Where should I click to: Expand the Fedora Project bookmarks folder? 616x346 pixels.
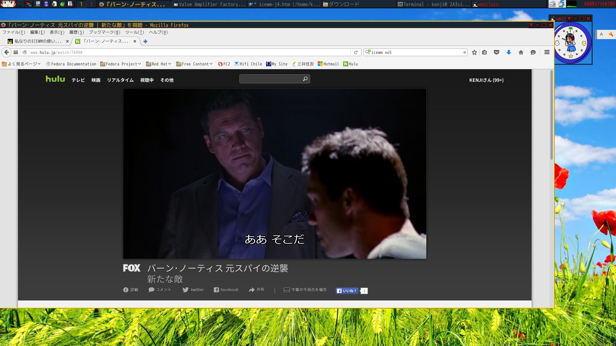pos(121,64)
